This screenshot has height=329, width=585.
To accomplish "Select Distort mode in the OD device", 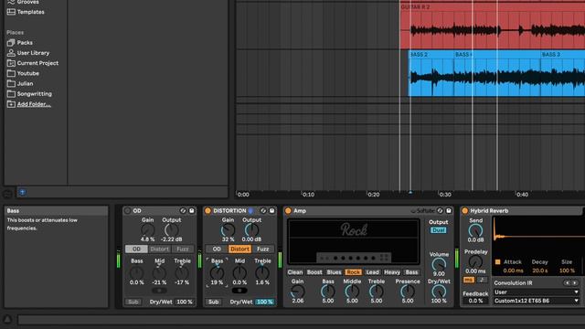I will point(160,249).
